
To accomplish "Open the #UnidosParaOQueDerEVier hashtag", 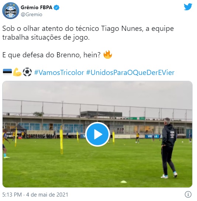I will [x=130, y=72].
